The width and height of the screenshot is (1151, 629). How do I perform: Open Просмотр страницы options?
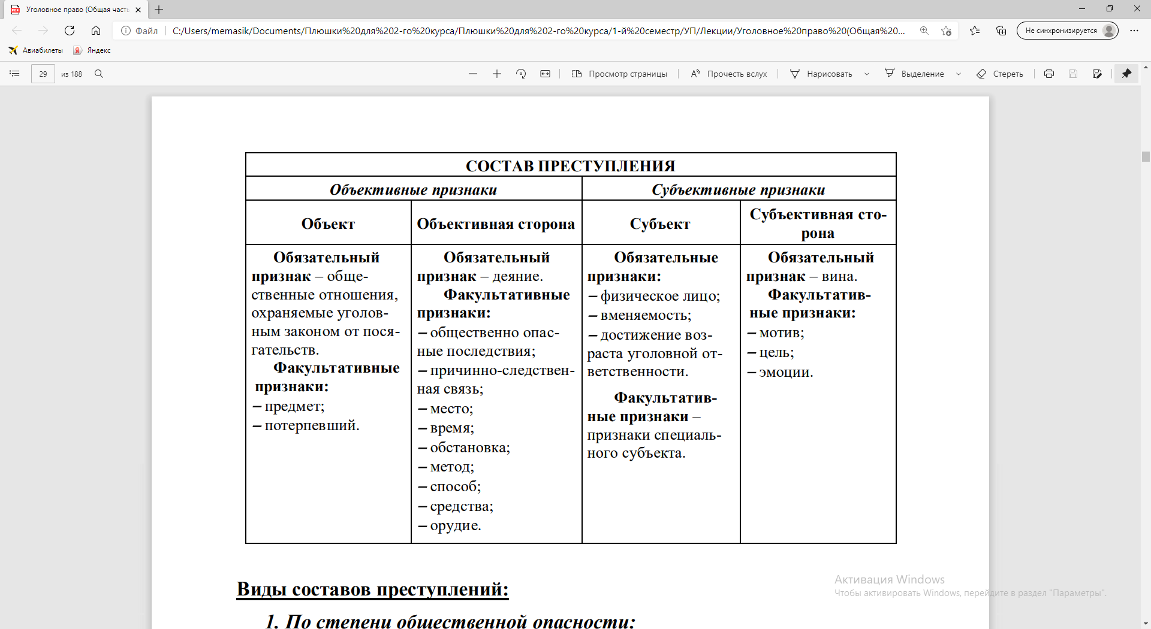[619, 74]
